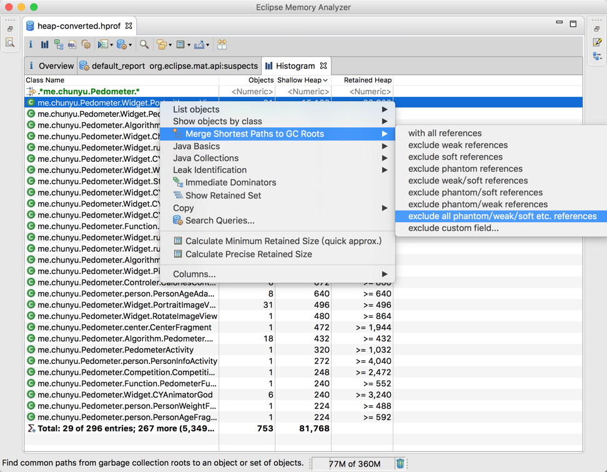Click the Group result by icon

tap(161, 44)
